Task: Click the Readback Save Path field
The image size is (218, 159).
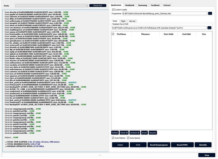Action: 159,28
